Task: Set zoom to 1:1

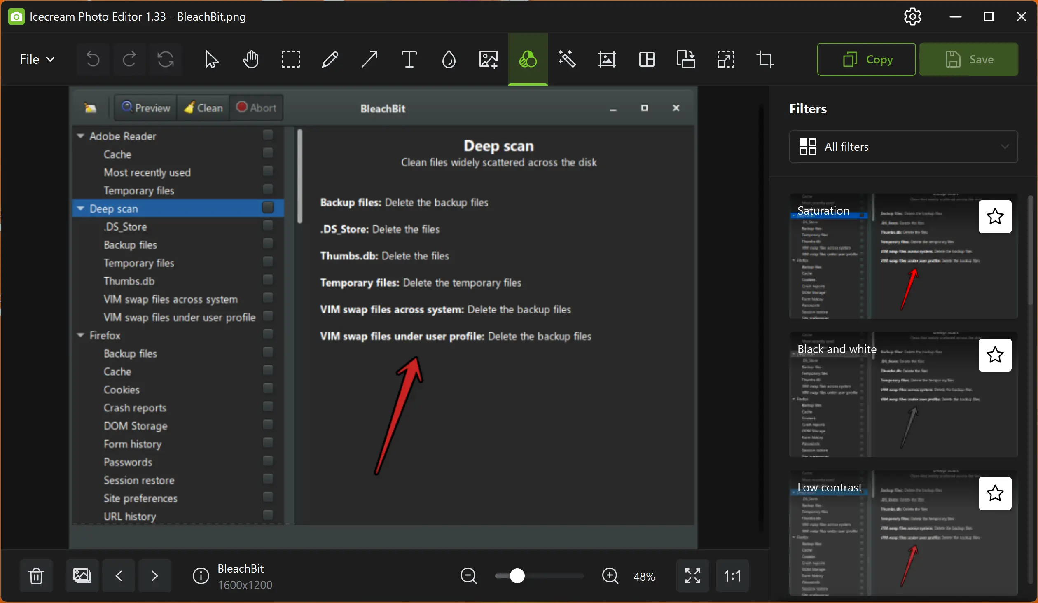Action: click(732, 575)
